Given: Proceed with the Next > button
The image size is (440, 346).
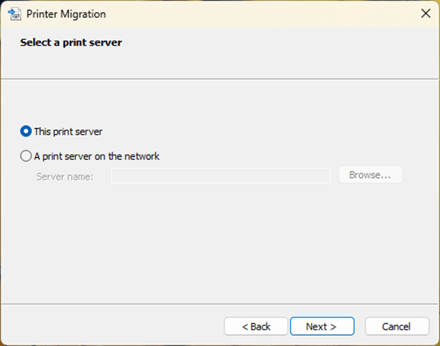Looking at the screenshot, I should (x=322, y=326).
